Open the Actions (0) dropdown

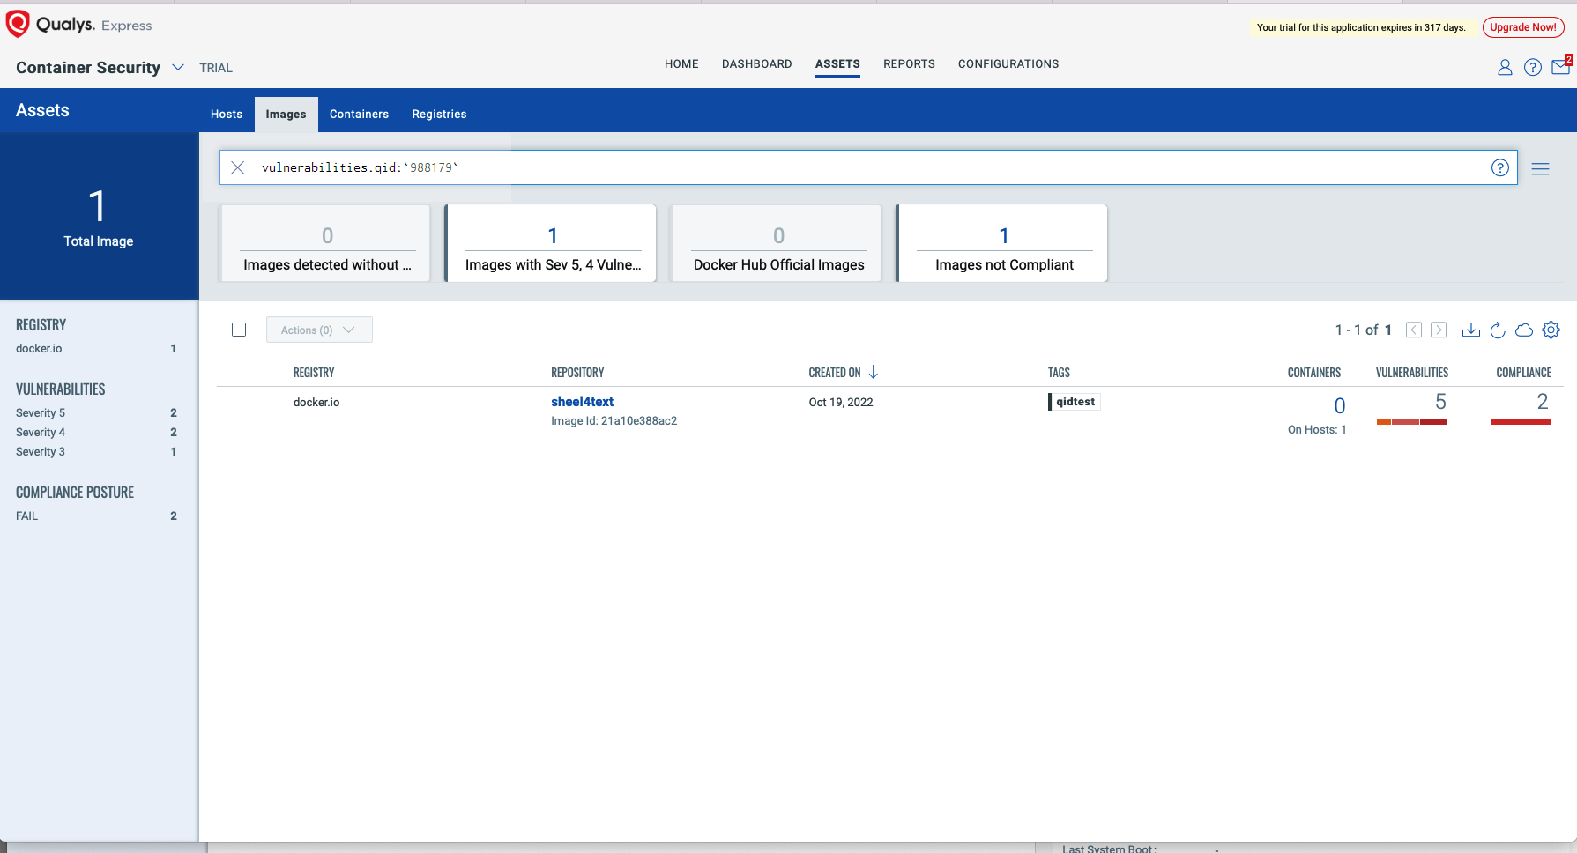[319, 330]
